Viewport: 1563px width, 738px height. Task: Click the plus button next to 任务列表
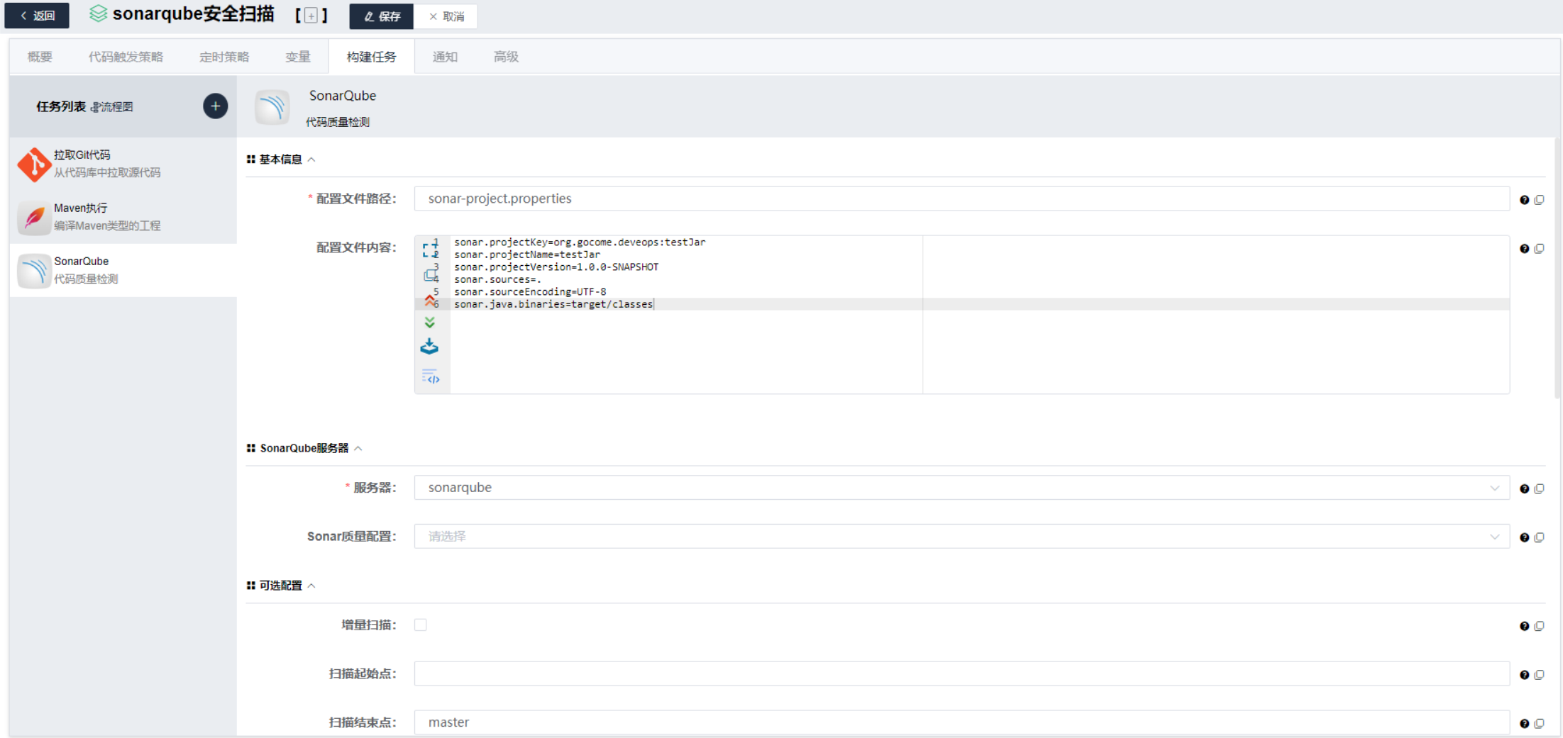click(x=214, y=106)
